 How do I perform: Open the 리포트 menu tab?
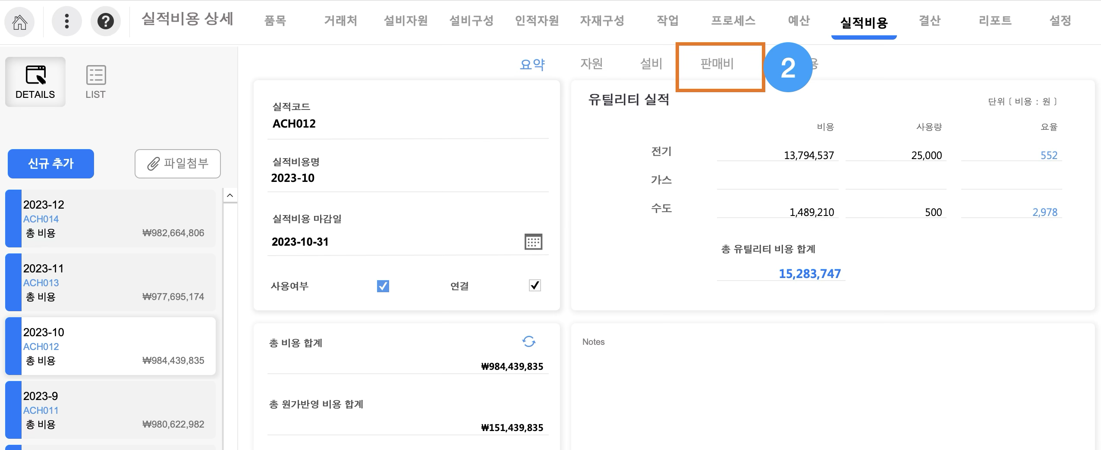coord(995,21)
